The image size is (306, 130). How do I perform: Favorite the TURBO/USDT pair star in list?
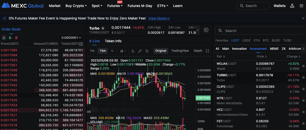point(303,78)
